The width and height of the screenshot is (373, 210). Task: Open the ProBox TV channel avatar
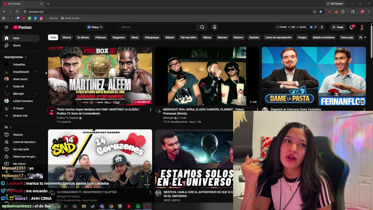click(x=51, y=111)
